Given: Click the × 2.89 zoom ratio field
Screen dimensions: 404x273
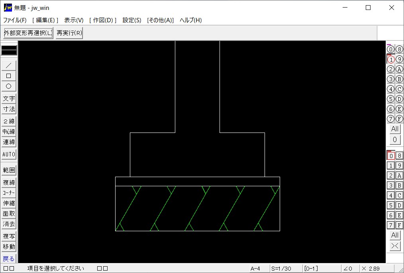Looking at the screenshot, I should pyautogui.click(x=377, y=269).
